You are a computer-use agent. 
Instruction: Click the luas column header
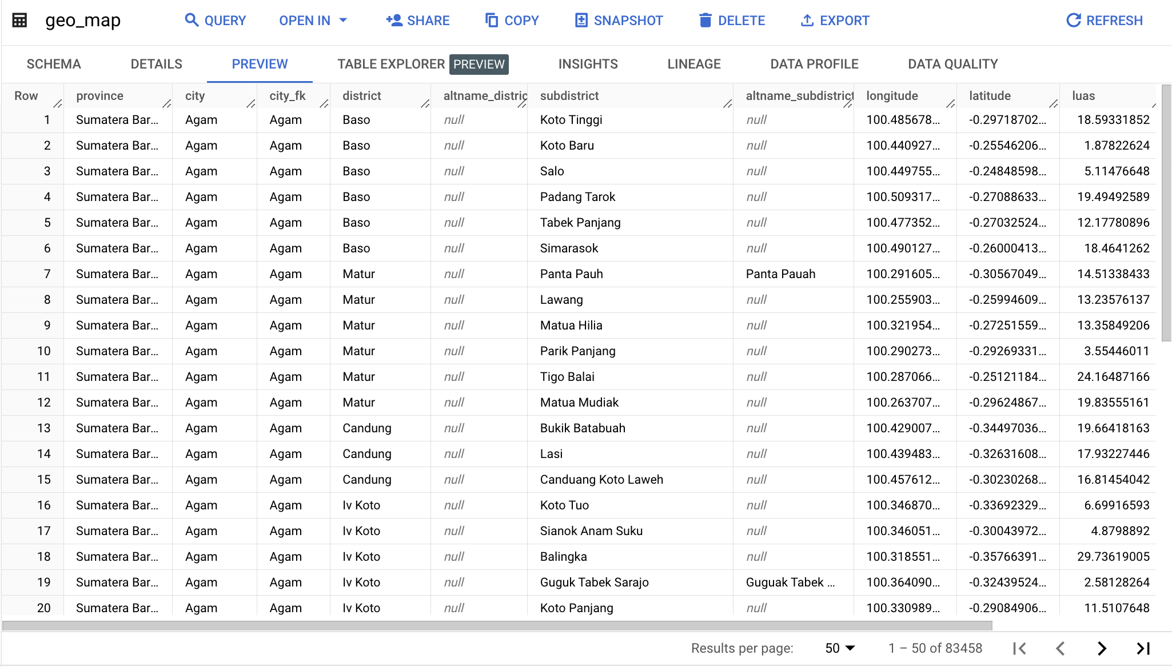click(x=1083, y=96)
